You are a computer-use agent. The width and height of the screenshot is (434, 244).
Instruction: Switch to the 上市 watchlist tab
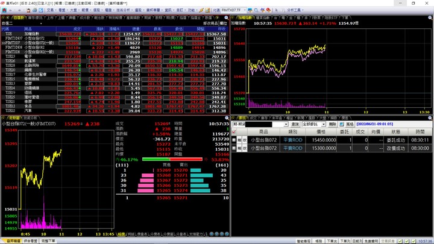pos(50,17)
